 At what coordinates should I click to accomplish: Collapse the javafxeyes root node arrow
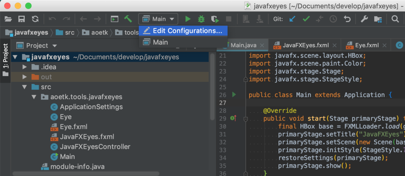point(15,57)
